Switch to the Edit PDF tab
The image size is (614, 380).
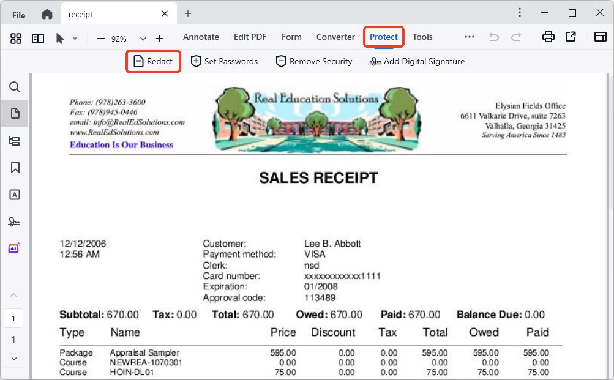click(250, 37)
